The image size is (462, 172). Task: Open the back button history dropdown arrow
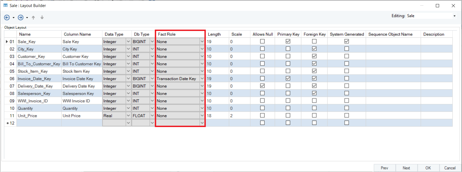[13, 18]
